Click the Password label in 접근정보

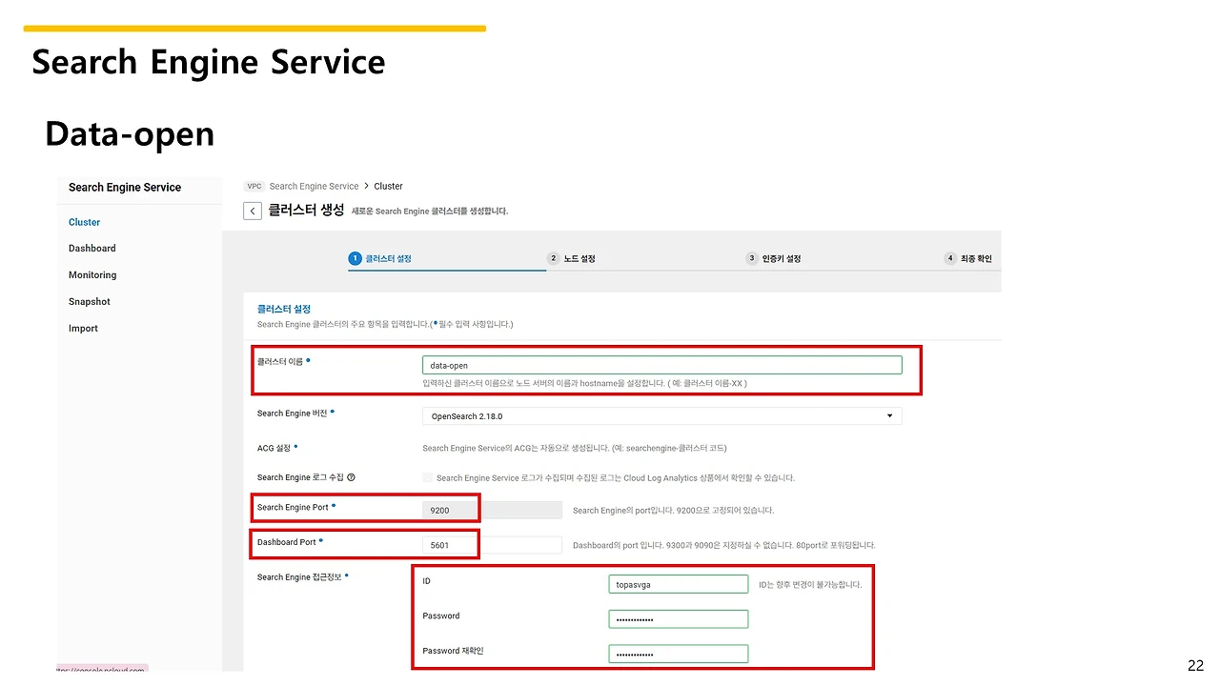click(x=441, y=616)
